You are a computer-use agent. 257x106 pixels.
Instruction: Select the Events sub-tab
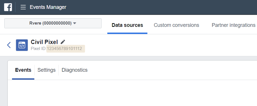(23, 70)
